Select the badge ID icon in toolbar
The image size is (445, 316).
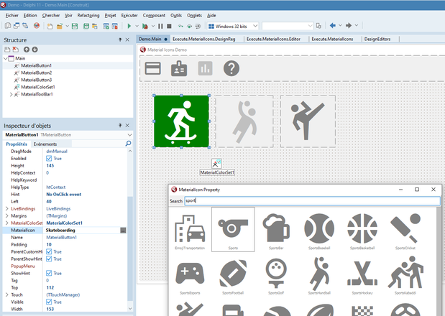tap(179, 68)
